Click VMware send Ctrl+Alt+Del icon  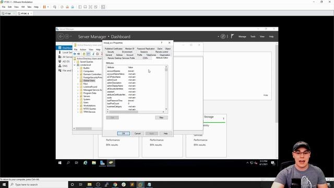(x=55, y=7)
